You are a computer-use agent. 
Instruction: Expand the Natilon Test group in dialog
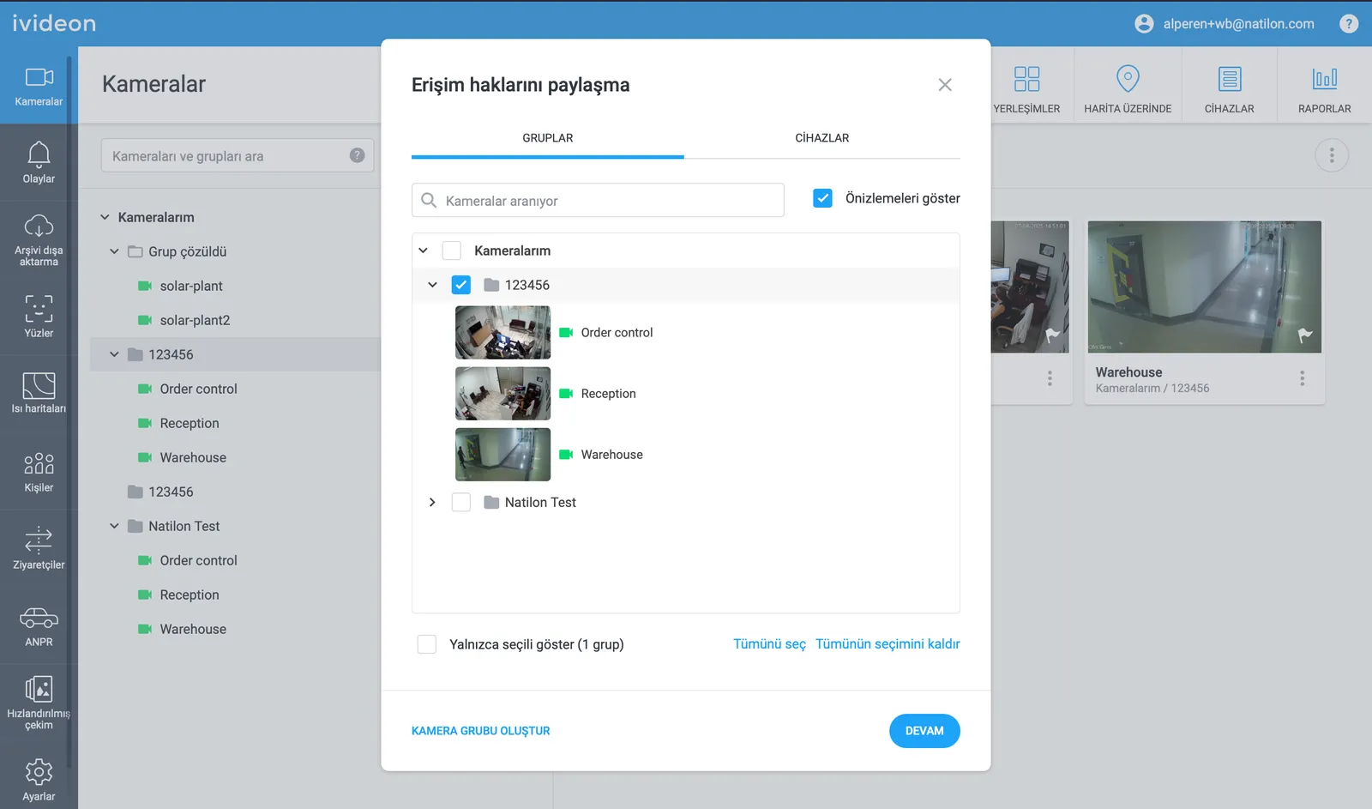pyautogui.click(x=432, y=503)
